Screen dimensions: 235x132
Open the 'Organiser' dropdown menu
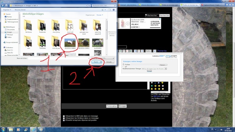pos(7,10)
